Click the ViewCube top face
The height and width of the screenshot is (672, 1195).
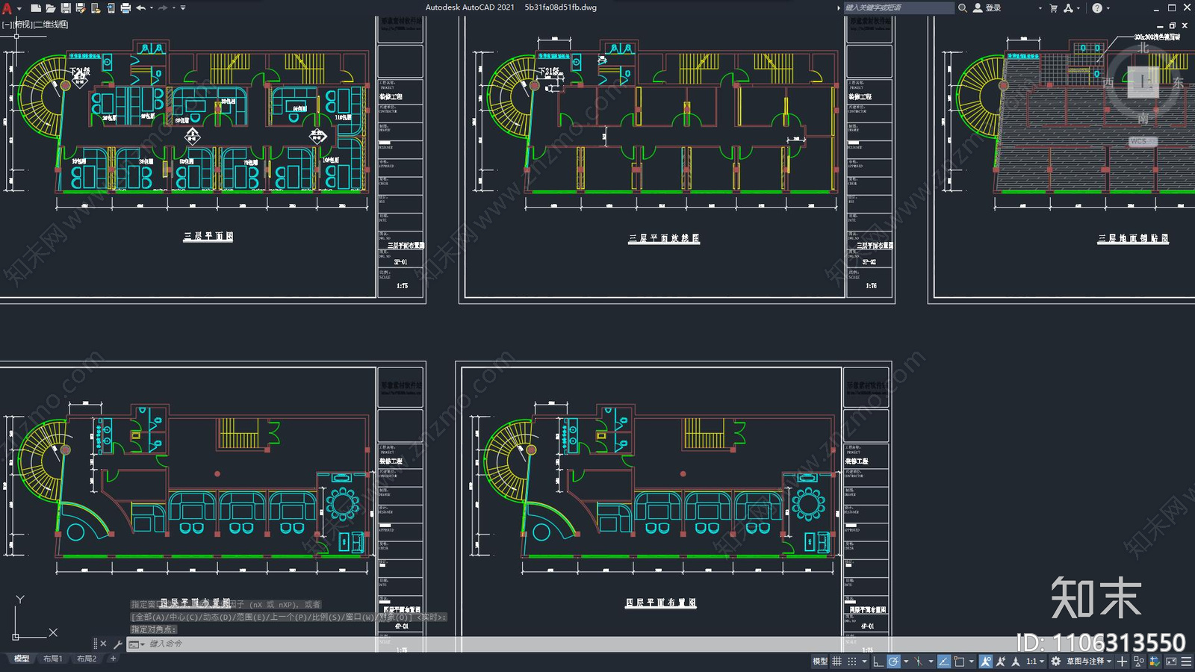(1143, 81)
